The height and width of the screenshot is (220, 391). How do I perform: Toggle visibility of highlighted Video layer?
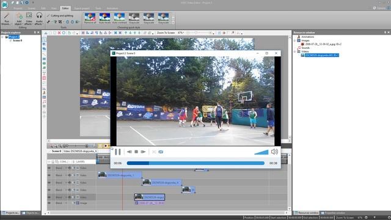point(49,197)
